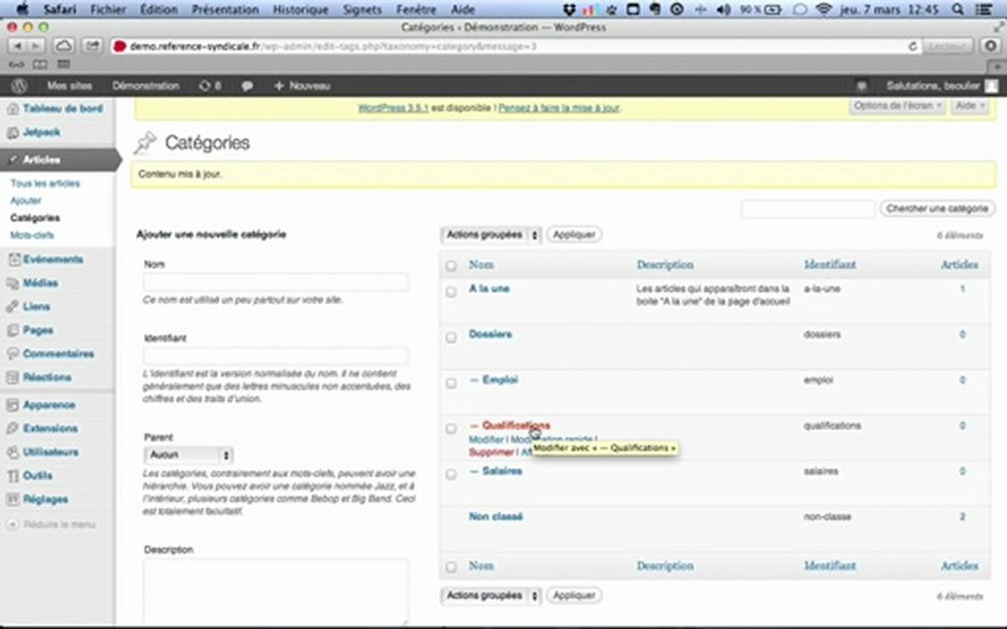1007x629 pixels.
Task: Check the box for Dossiers
Action: (451, 337)
